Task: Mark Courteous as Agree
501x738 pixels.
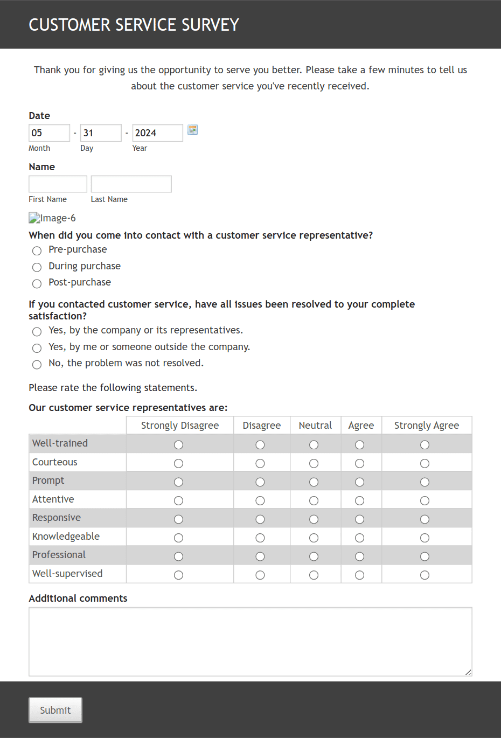Action: point(359,463)
